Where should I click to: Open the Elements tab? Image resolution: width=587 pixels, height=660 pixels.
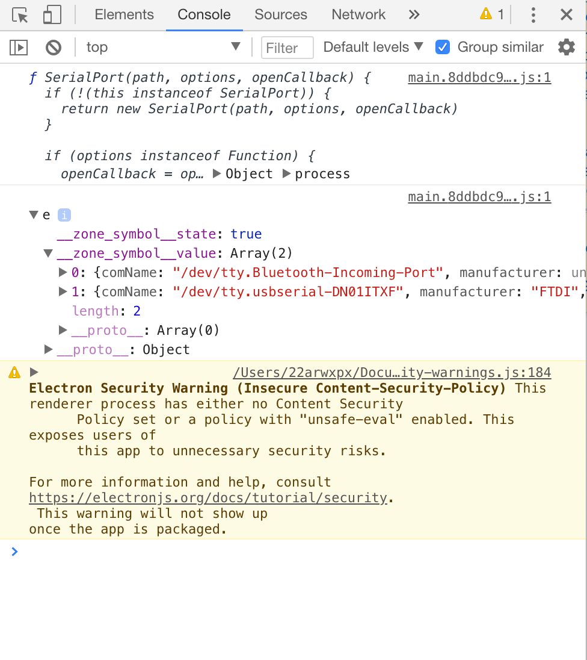pos(124,14)
